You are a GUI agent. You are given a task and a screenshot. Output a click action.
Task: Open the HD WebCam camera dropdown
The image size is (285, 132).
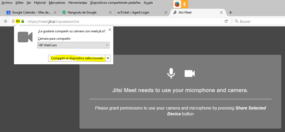click(73, 45)
